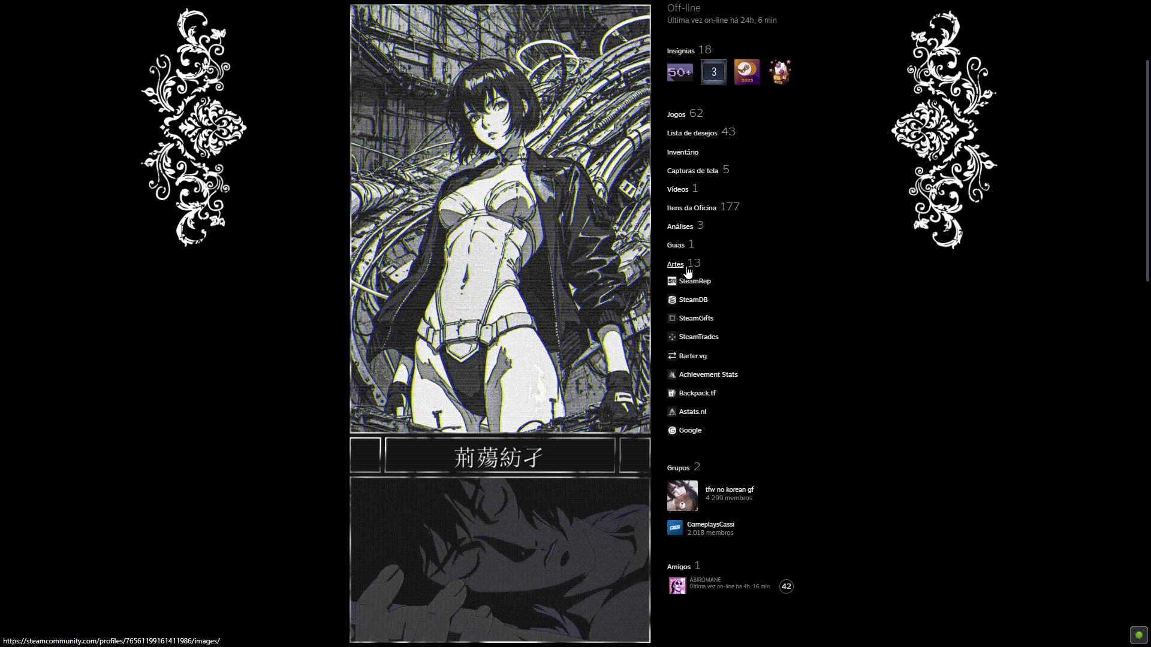
Task: Click the SteamRep icon
Action: (671, 281)
